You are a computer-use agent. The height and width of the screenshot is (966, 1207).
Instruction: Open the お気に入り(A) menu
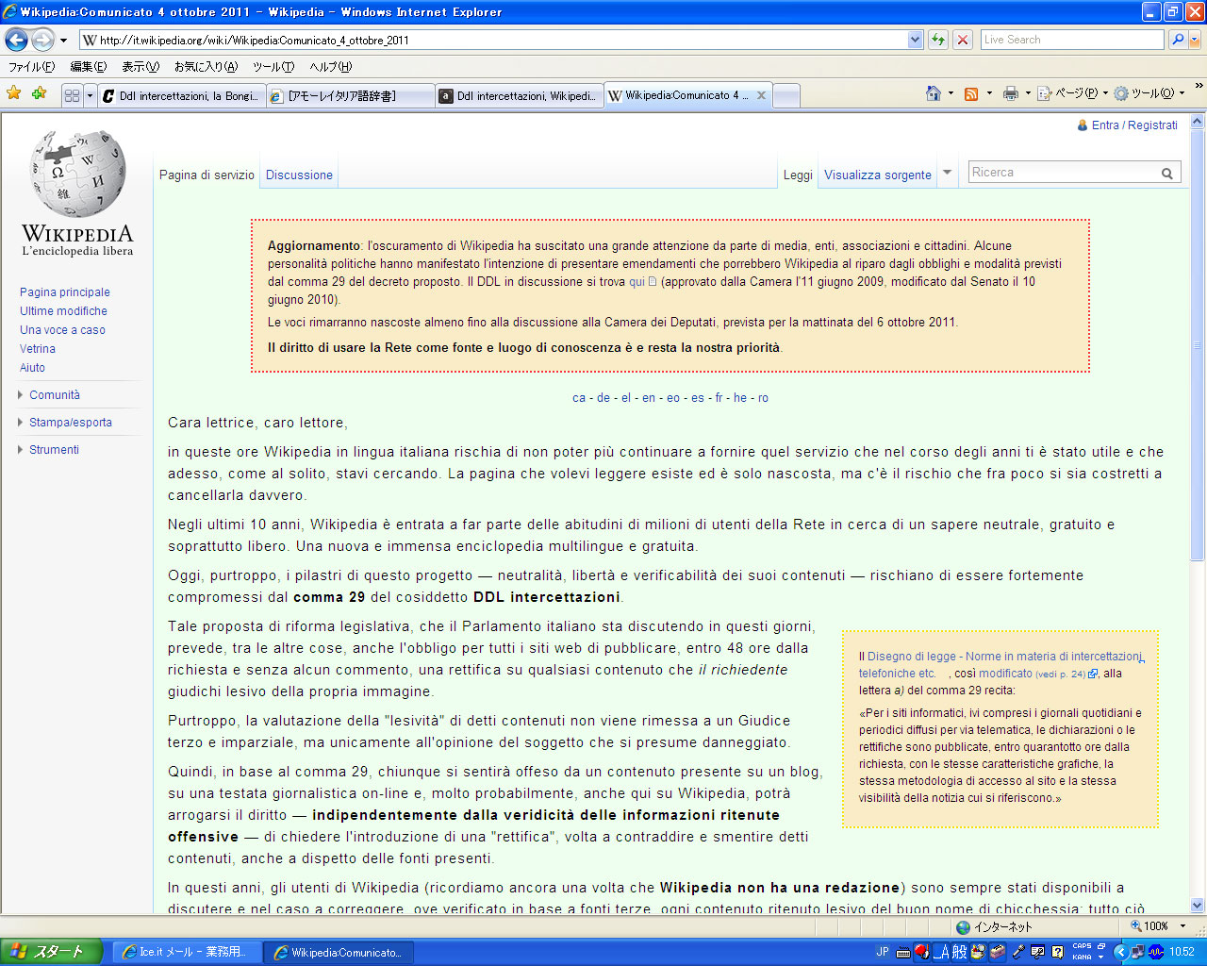click(206, 67)
